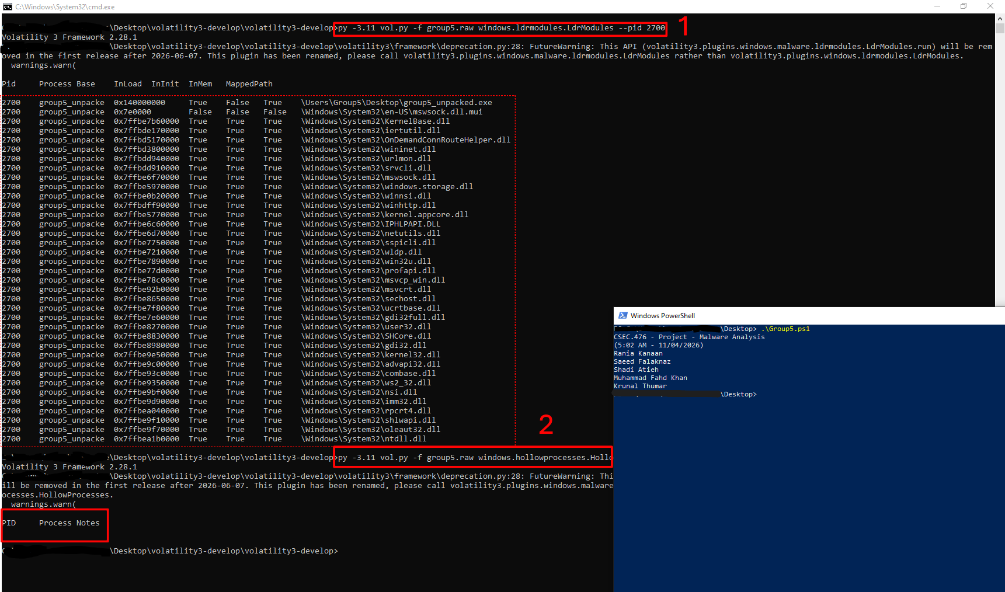Click the sspicli.dll mapped path
This screenshot has width=1005, height=592.
[368, 243]
